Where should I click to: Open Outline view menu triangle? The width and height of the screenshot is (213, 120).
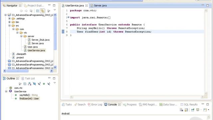pos(55,83)
